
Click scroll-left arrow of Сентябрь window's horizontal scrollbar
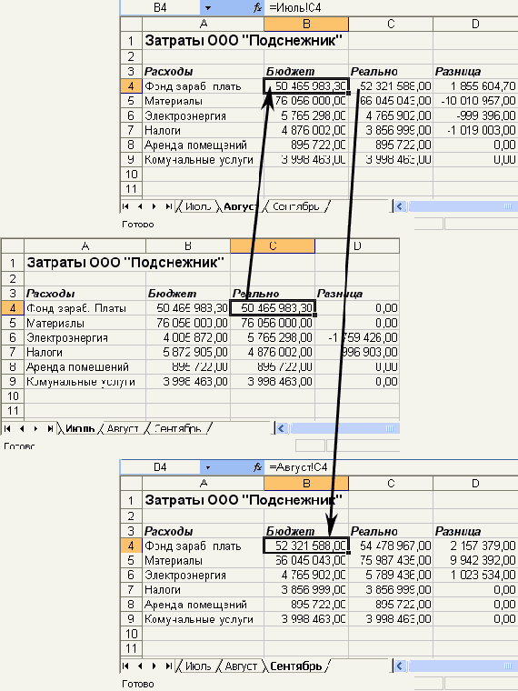[400, 666]
